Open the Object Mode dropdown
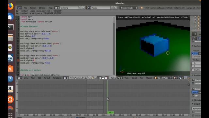 [x=163, y=78]
